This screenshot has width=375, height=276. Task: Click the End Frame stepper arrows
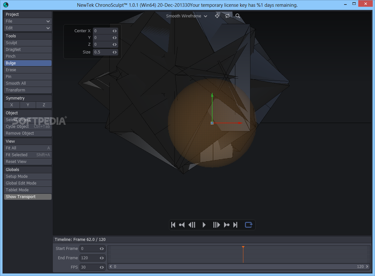(x=102, y=258)
